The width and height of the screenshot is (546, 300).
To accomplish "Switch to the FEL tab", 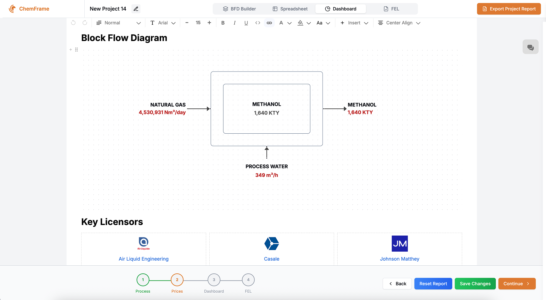I will (x=391, y=9).
